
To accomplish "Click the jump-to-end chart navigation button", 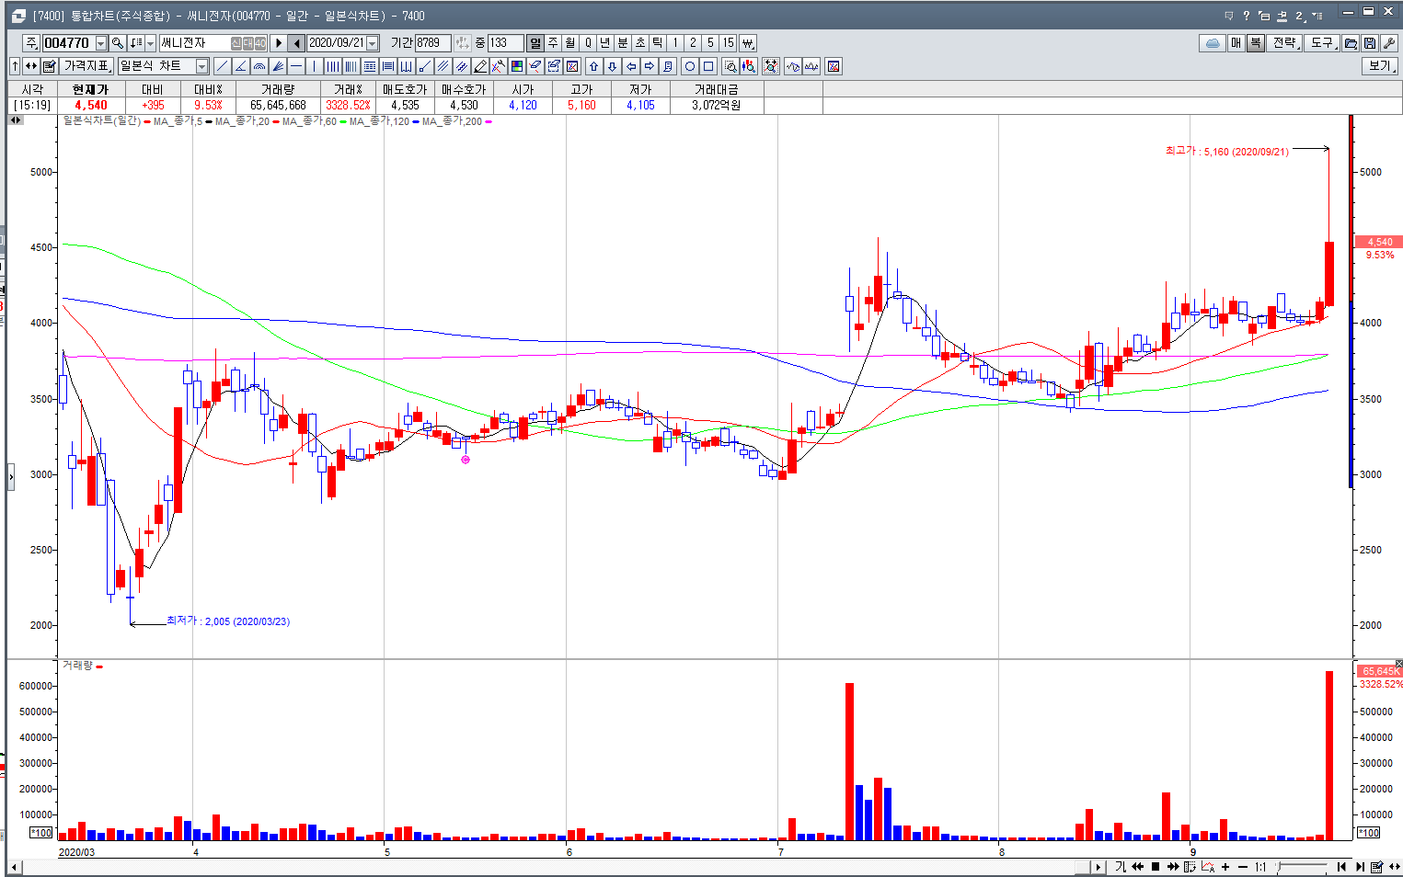I will coord(1360,867).
